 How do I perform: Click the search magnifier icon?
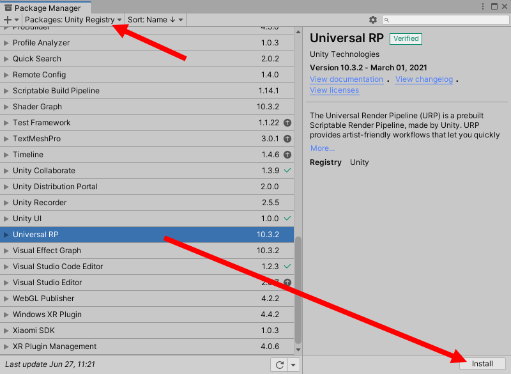point(386,20)
